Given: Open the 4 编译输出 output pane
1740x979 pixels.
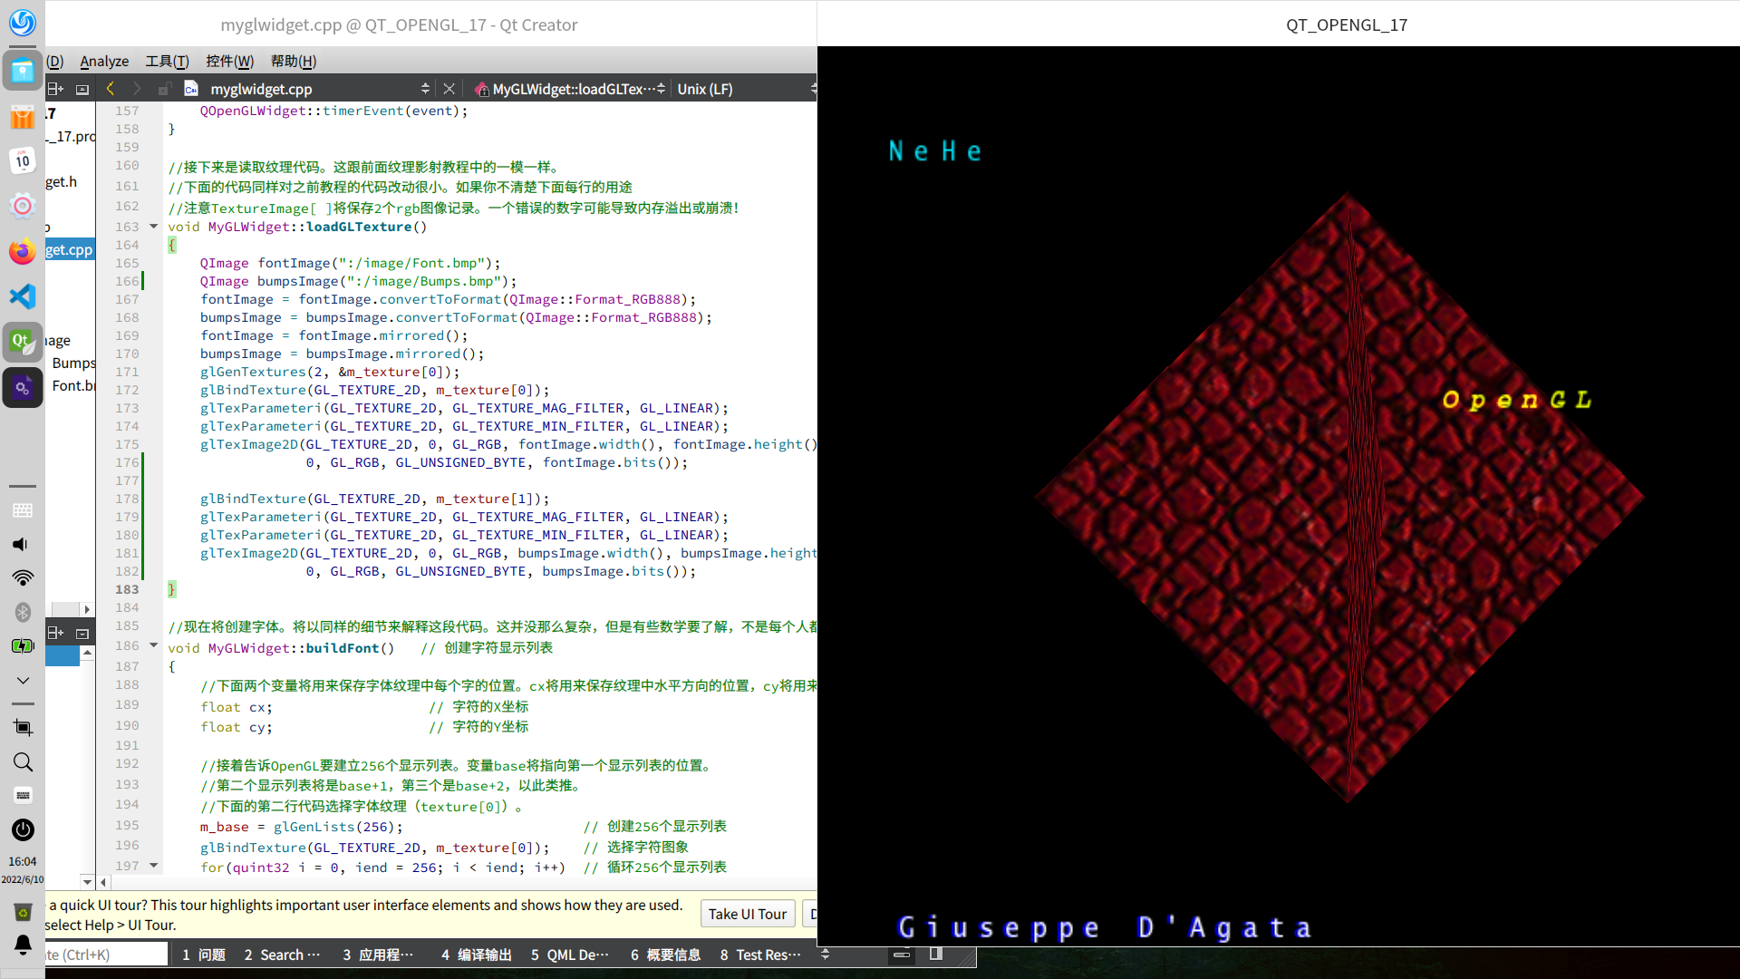Looking at the screenshot, I should (x=477, y=955).
